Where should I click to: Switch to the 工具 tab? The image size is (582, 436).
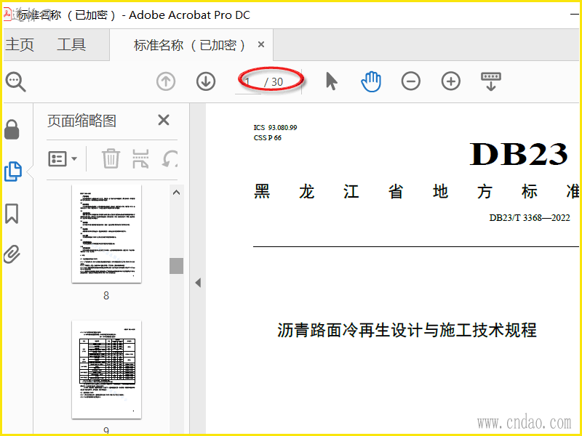[x=71, y=45]
